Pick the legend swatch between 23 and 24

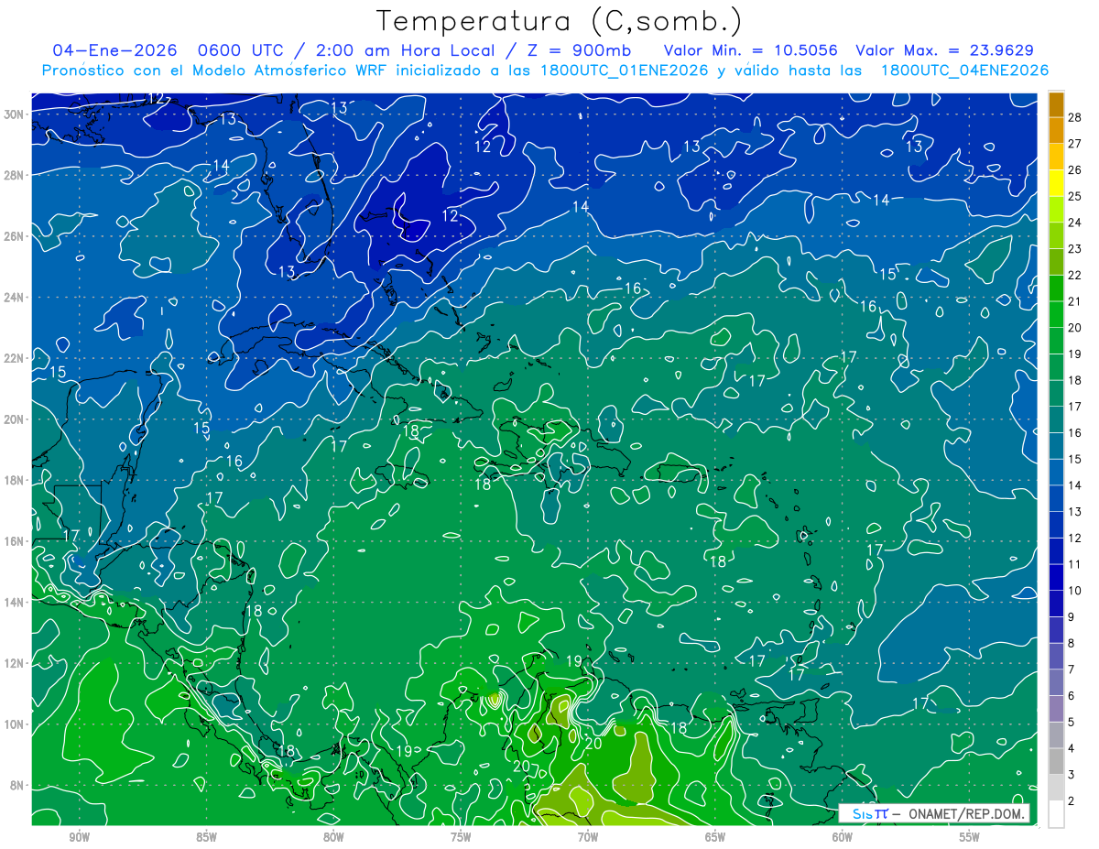(1057, 236)
